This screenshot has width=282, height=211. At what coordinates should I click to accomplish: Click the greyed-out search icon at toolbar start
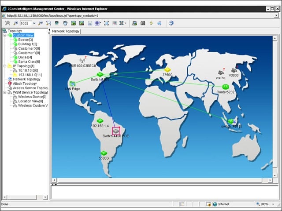(x=7, y=23)
